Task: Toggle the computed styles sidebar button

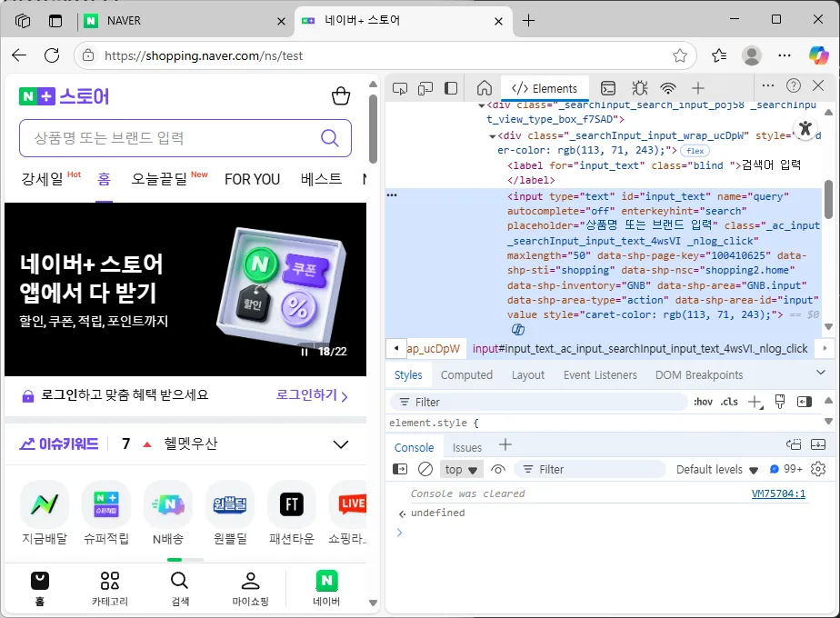Action: pos(805,402)
